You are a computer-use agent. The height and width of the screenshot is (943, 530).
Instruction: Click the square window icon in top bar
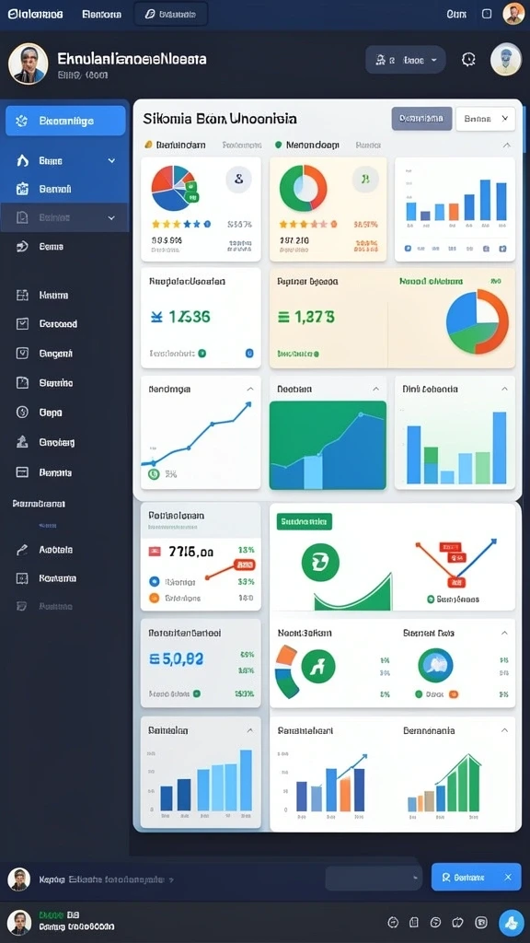click(487, 14)
